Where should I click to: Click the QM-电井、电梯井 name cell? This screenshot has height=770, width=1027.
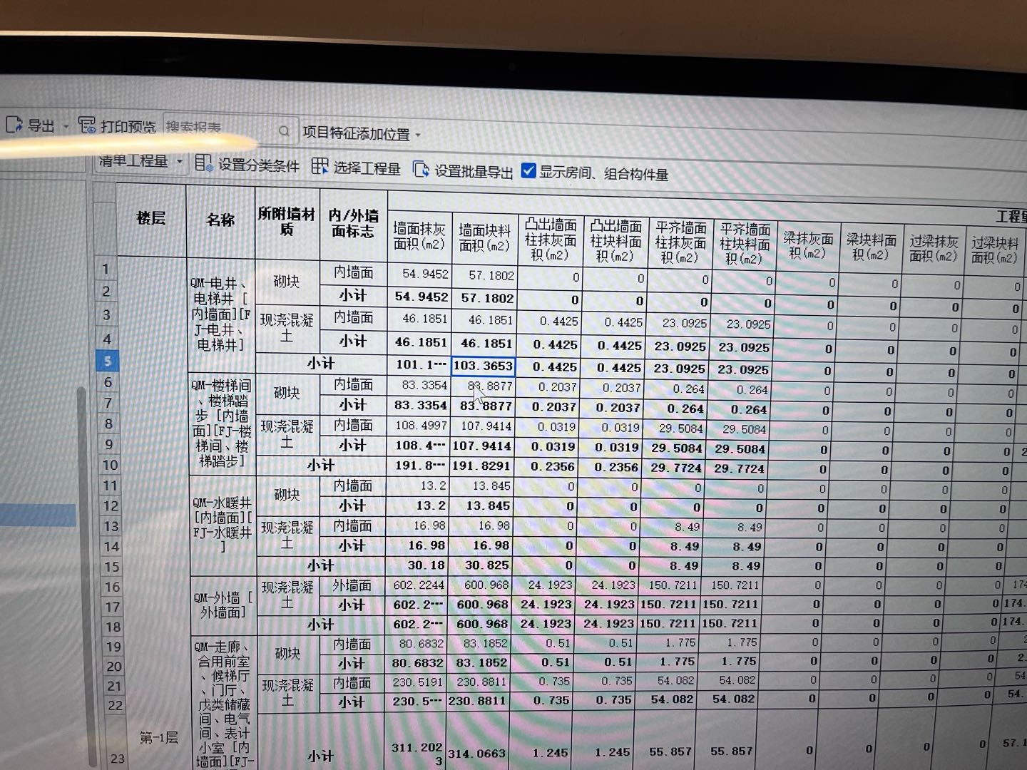[221, 314]
